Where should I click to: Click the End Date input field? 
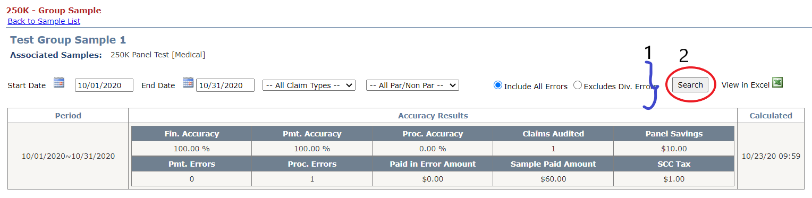click(x=225, y=85)
